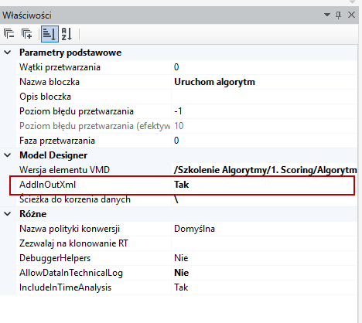Select the Ścieżka do korzenia danych row
Image resolution: width=362 pixels, height=323 pixels.
(x=186, y=199)
